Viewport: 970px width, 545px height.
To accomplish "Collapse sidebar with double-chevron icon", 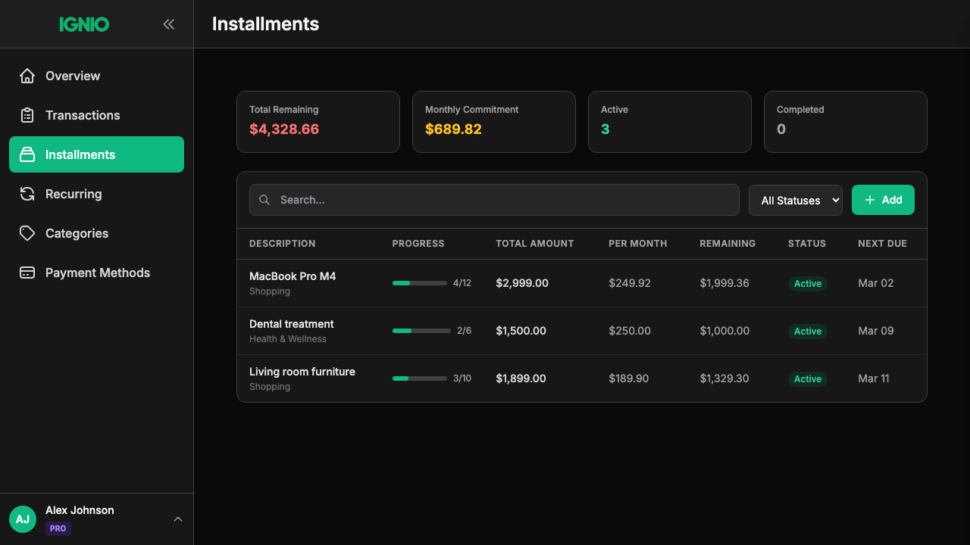I will (169, 24).
